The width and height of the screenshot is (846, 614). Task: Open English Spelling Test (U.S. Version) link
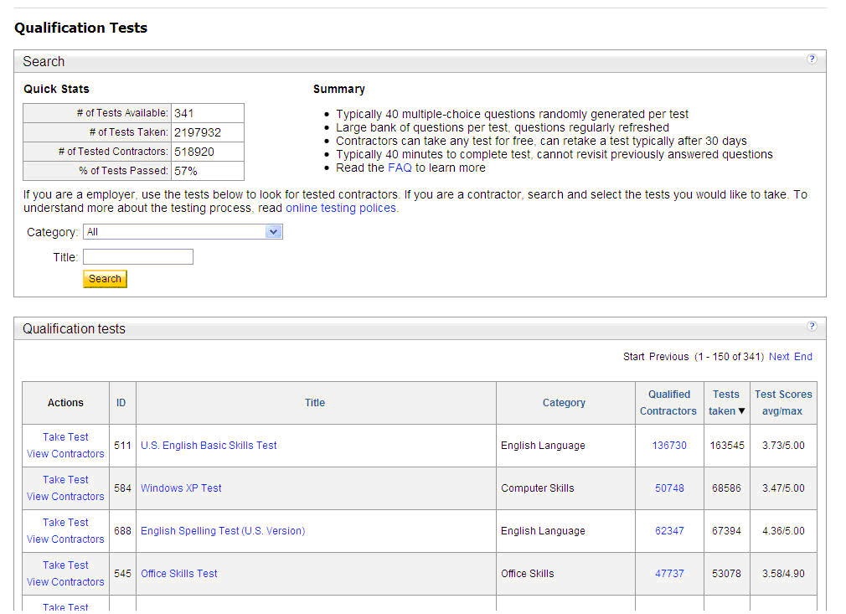point(223,531)
